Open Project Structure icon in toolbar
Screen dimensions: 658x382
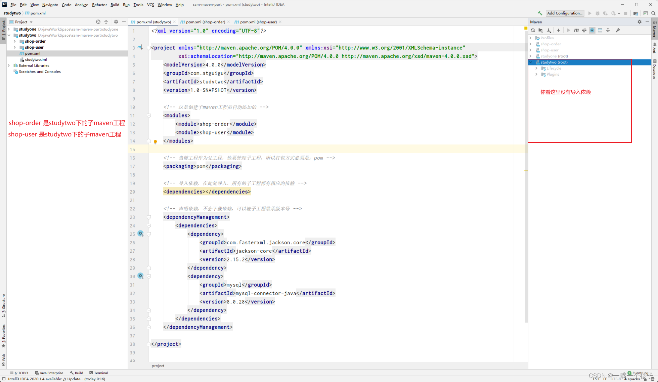point(635,13)
